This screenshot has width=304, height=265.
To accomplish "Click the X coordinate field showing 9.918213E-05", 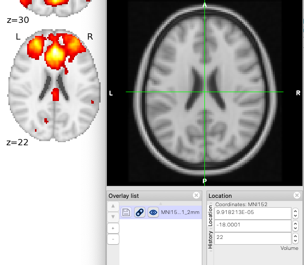I will click(253, 213).
